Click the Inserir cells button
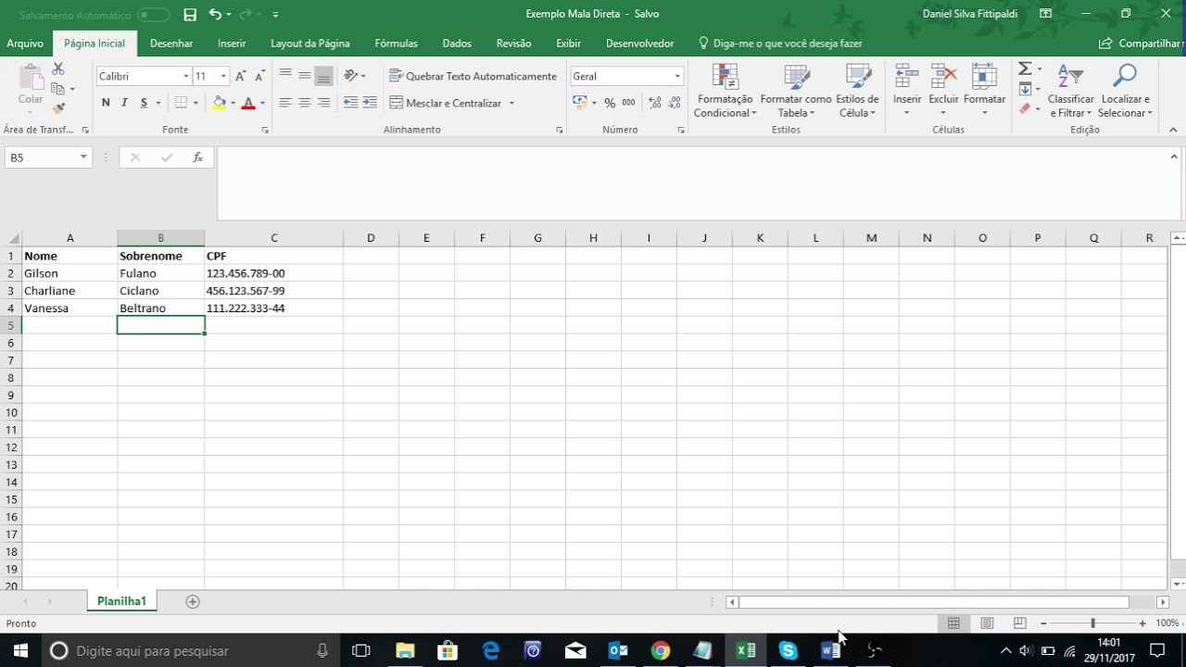Screen dimensions: 1186x667 (907, 91)
